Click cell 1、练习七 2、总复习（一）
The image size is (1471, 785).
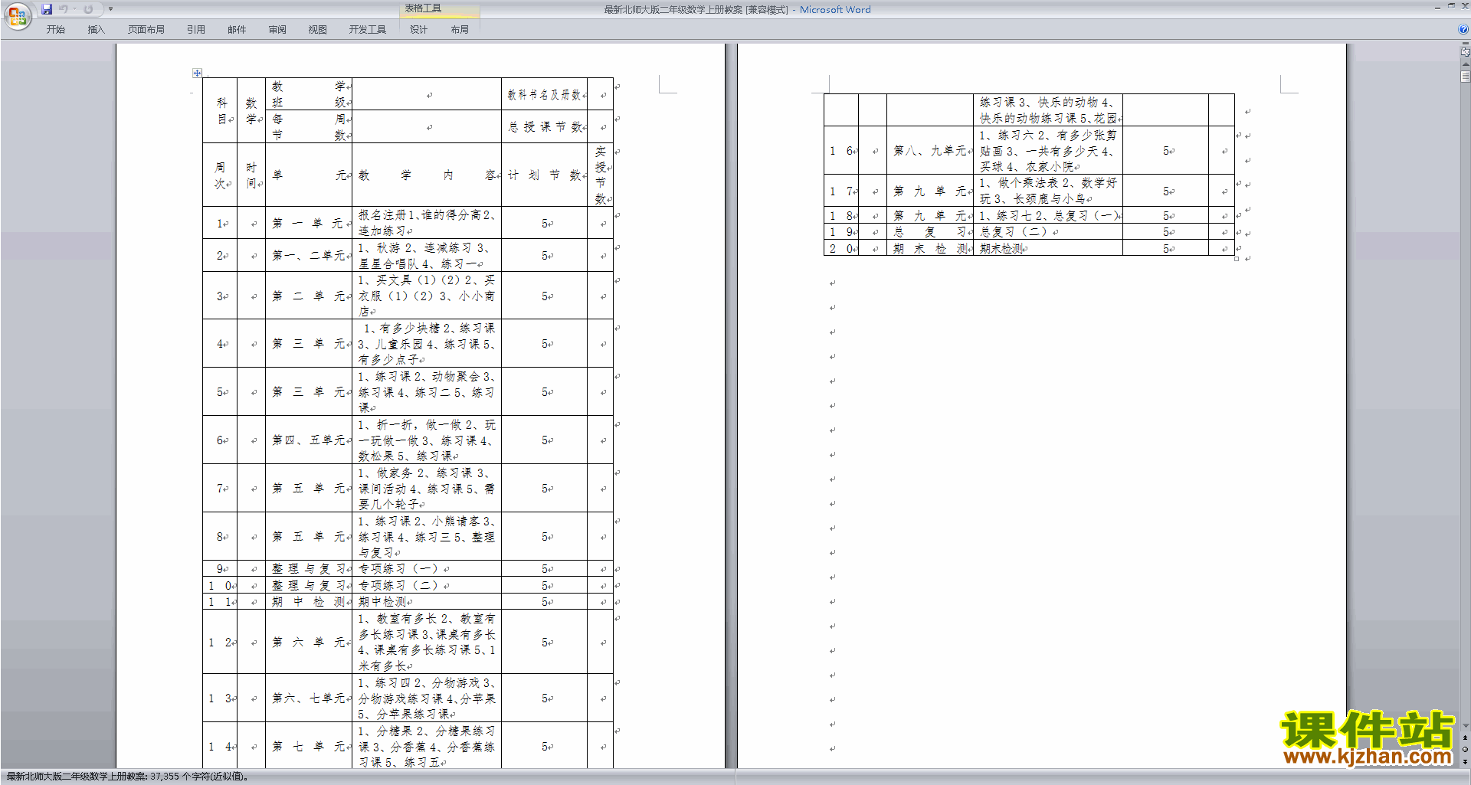(1048, 215)
